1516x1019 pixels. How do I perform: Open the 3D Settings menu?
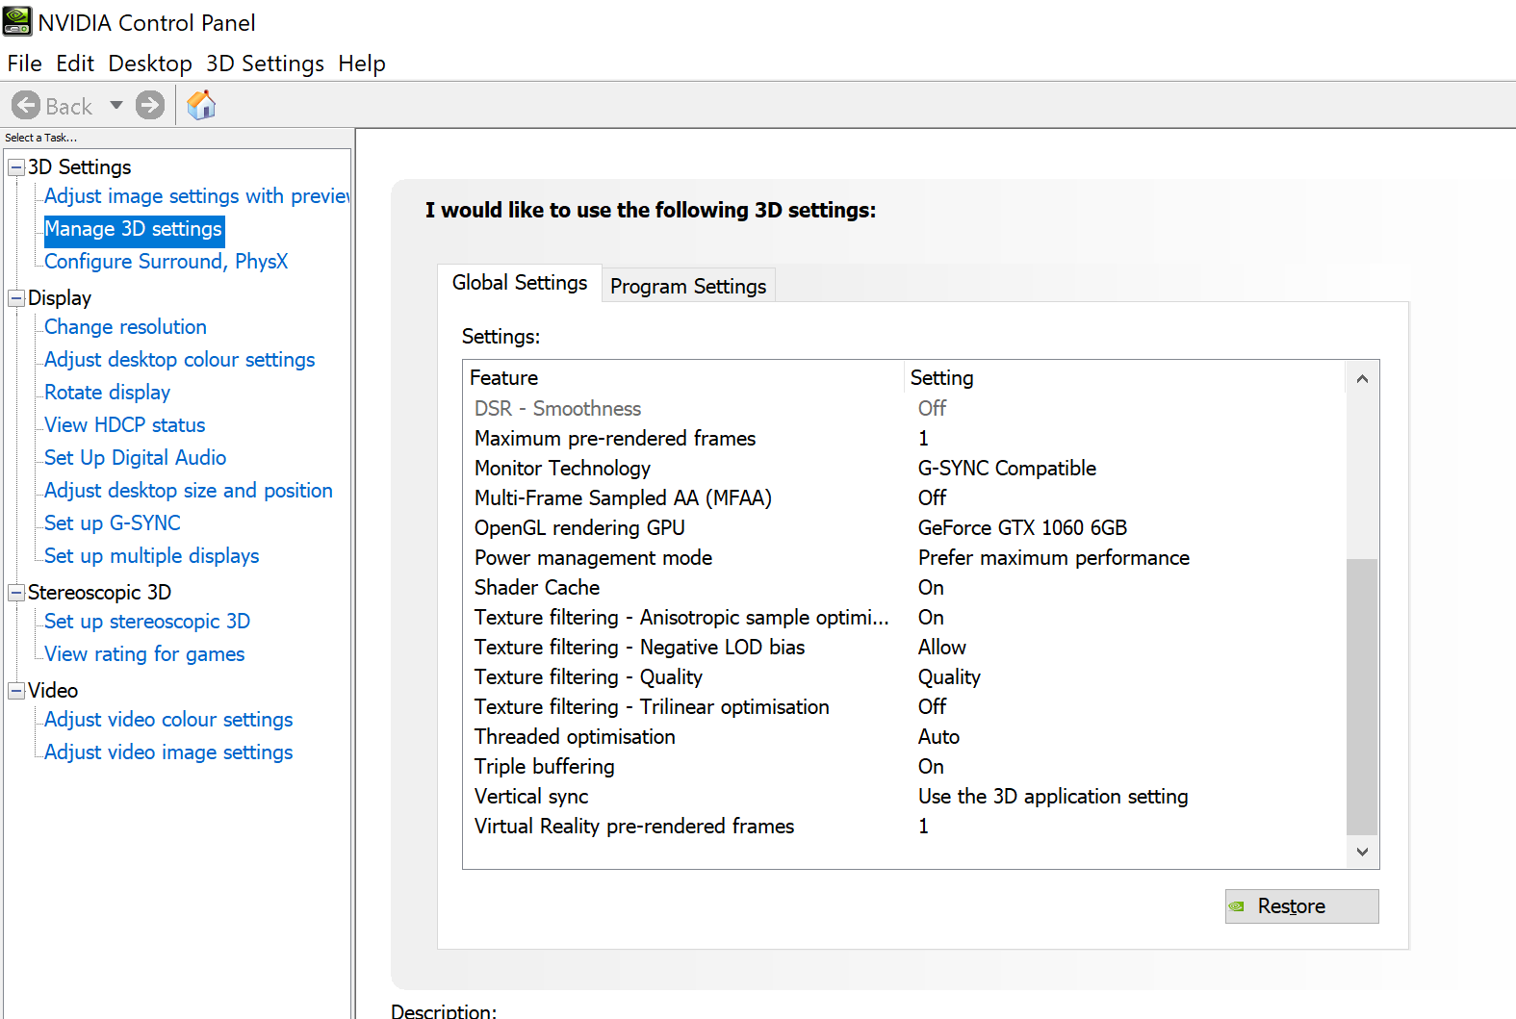click(265, 64)
